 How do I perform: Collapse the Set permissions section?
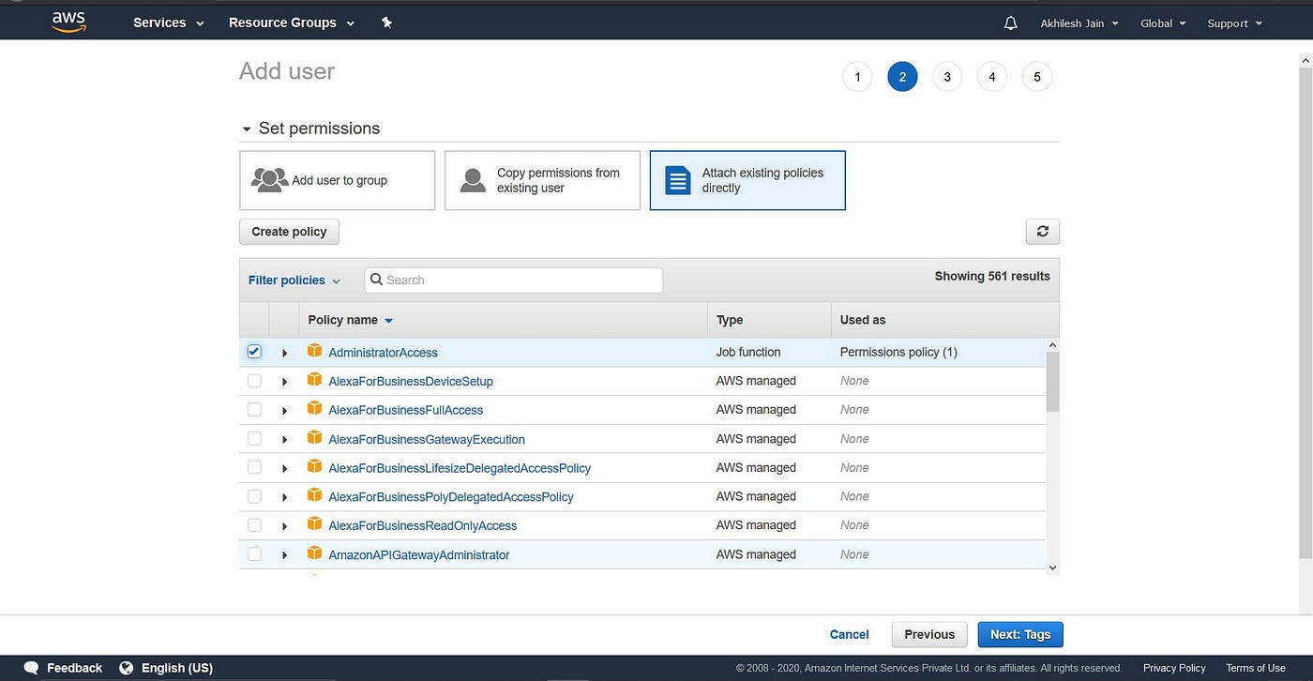(x=247, y=129)
